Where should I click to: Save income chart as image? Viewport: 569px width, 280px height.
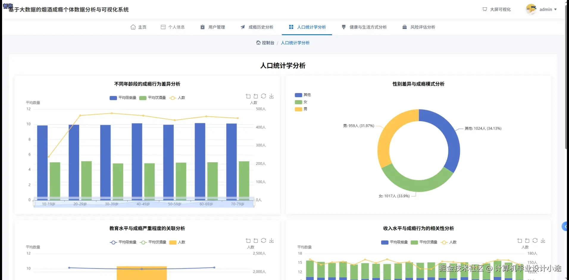tap(543, 240)
